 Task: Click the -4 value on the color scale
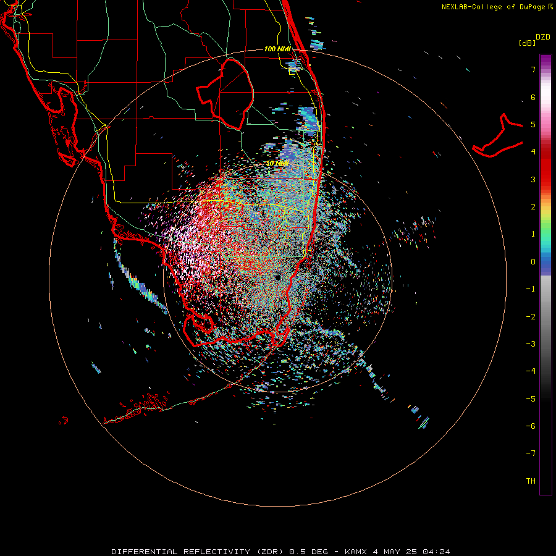coord(531,371)
